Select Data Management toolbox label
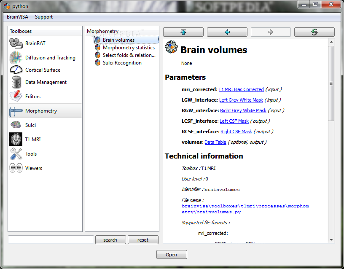Image resolution: width=344 pixels, height=269 pixels. point(46,82)
